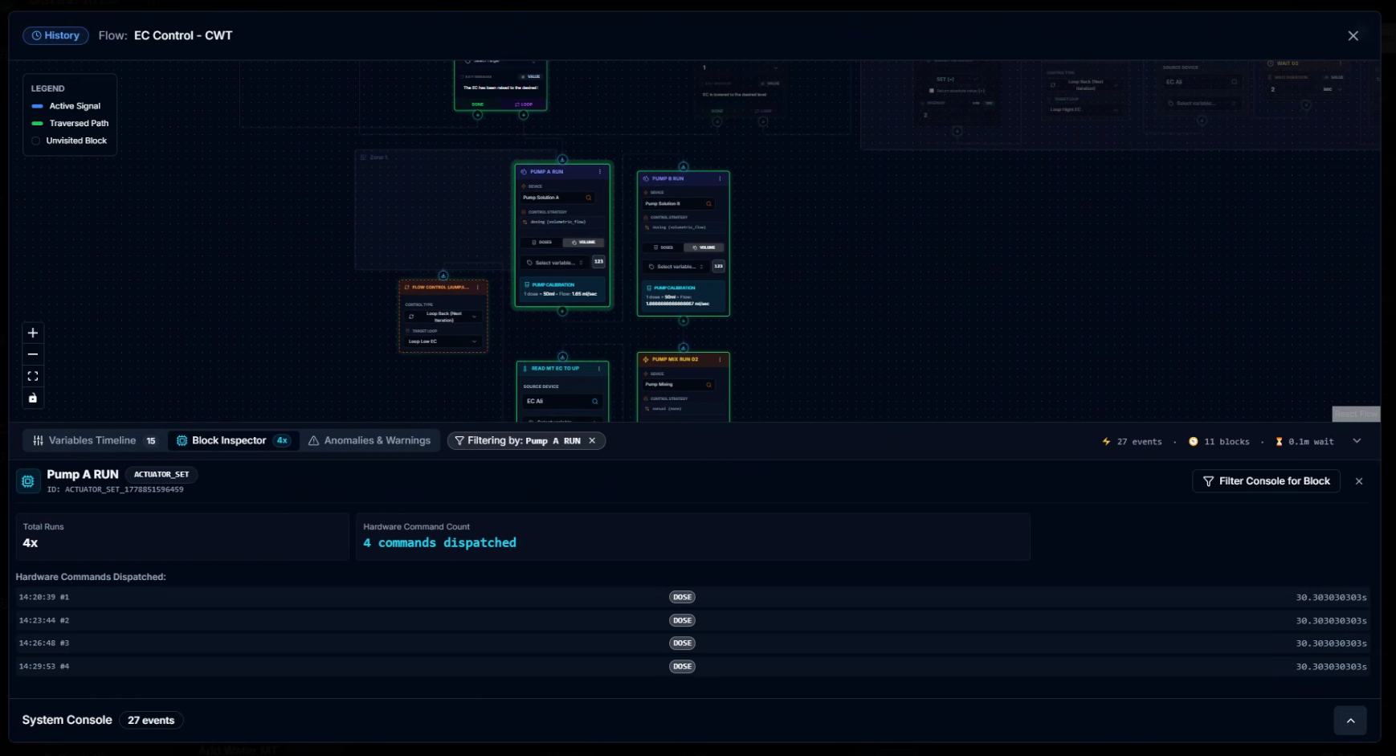This screenshot has width=1396, height=756.
Task: Click the 123 value button in Pump A Run
Action: pyautogui.click(x=598, y=261)
